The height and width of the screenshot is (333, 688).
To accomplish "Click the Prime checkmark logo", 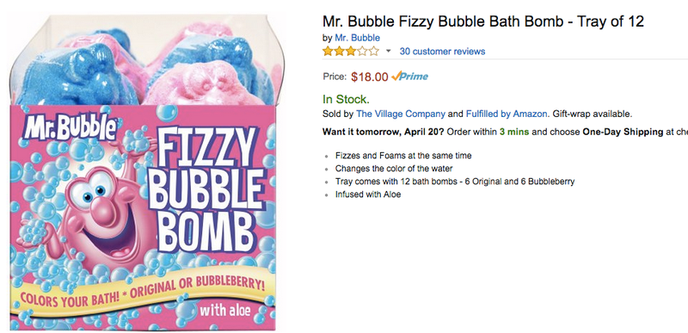I will point(409,77).
